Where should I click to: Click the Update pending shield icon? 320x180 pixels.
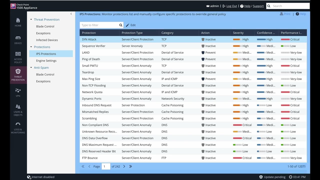tap(261, 177)
